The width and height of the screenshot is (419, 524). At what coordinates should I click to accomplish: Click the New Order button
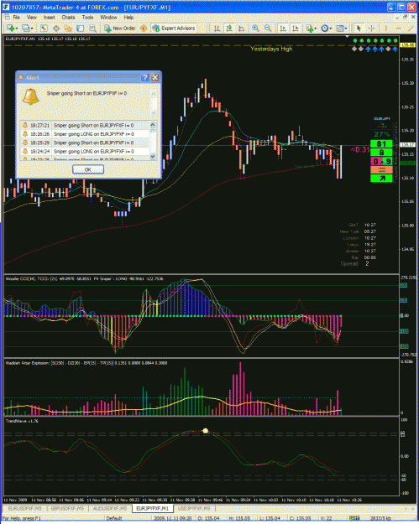click(120, 29)
